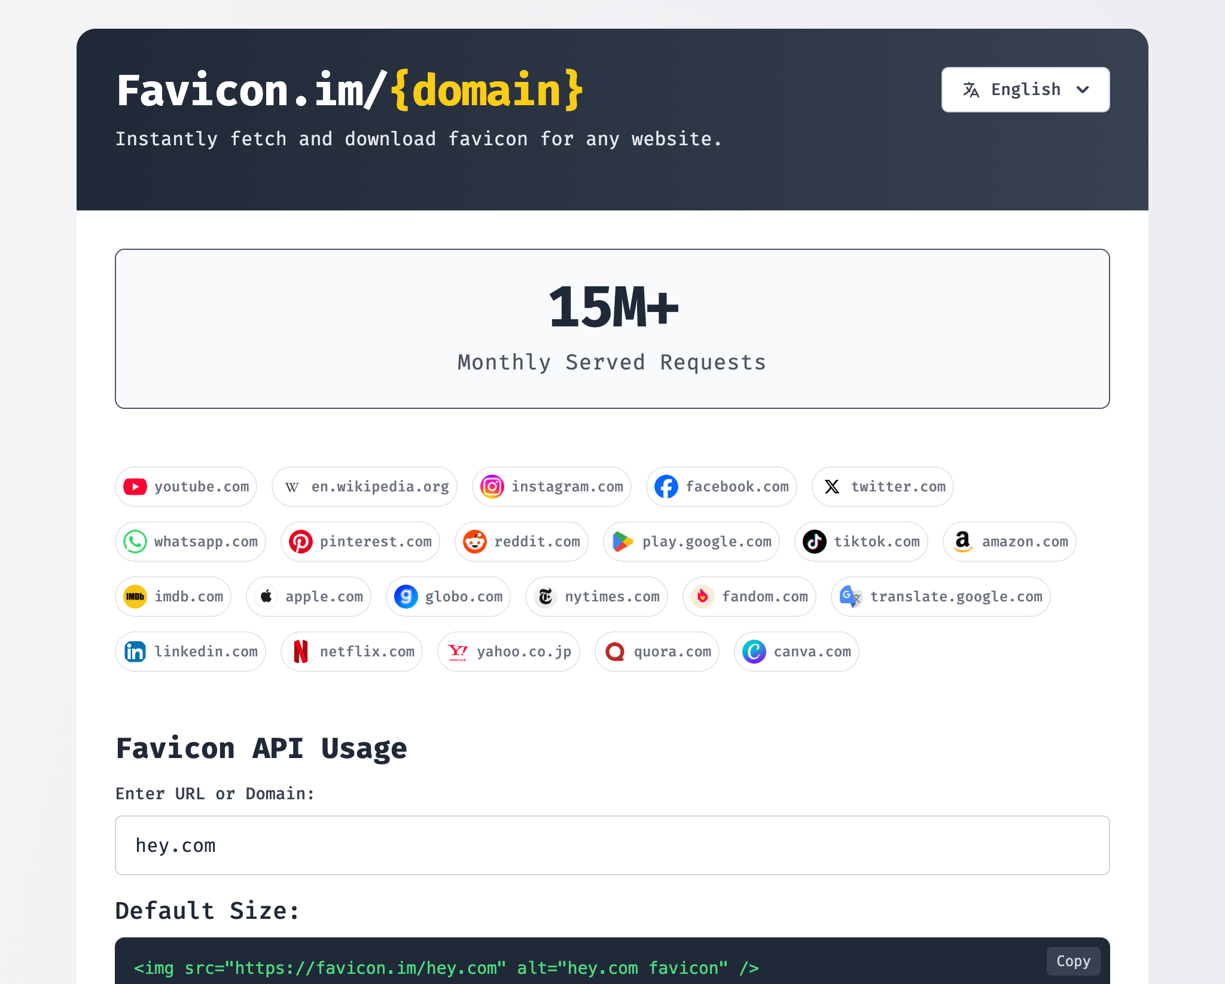1225x984 pixels.
Task: Select the canva.com domain chip
Action: click(x=796, y=652)
